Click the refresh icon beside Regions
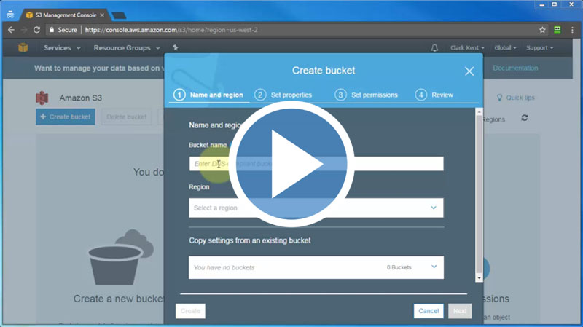The image size is (583, 327). [524, 118]
